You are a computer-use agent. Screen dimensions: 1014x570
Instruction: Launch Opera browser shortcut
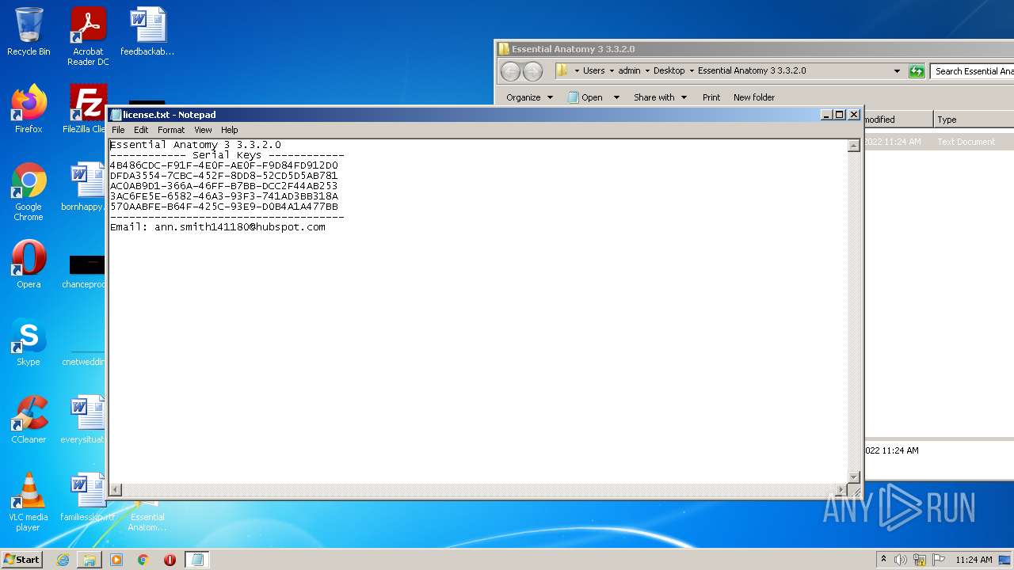pyautogui.click(x=29, y=264)
